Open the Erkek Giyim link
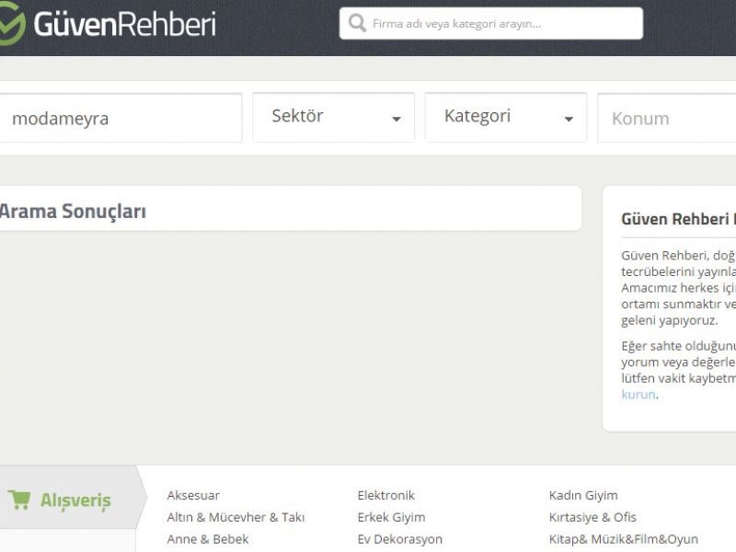The width and height of the screenshot is (736, 552). point(392,517)
